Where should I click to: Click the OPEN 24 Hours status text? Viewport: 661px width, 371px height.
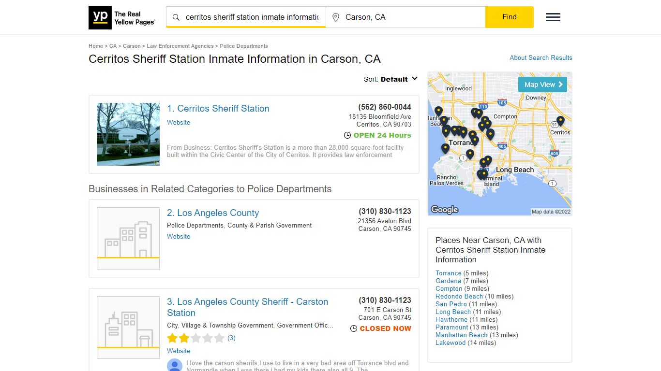point(382,135)
